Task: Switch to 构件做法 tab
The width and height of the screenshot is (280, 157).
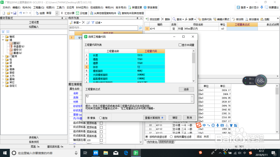Action: [x=152, y=142]
